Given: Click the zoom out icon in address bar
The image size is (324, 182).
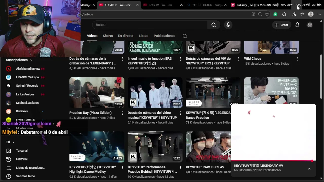Looking at the screenshot, I should tap(260, 14).
